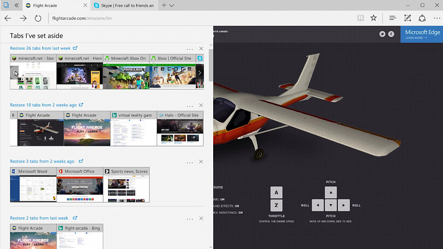Image resolution: width=443 pixels, height=249 pixels.
Task: Open more options for the 2 tabs group
Action: (x=189, y=219)
